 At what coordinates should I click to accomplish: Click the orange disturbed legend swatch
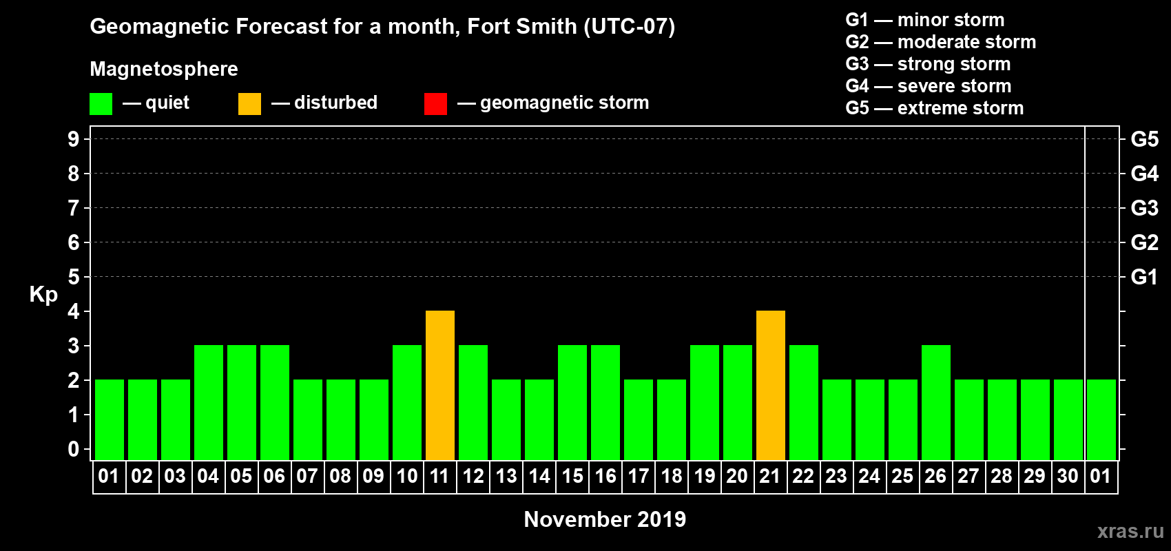tap(249, 104)
